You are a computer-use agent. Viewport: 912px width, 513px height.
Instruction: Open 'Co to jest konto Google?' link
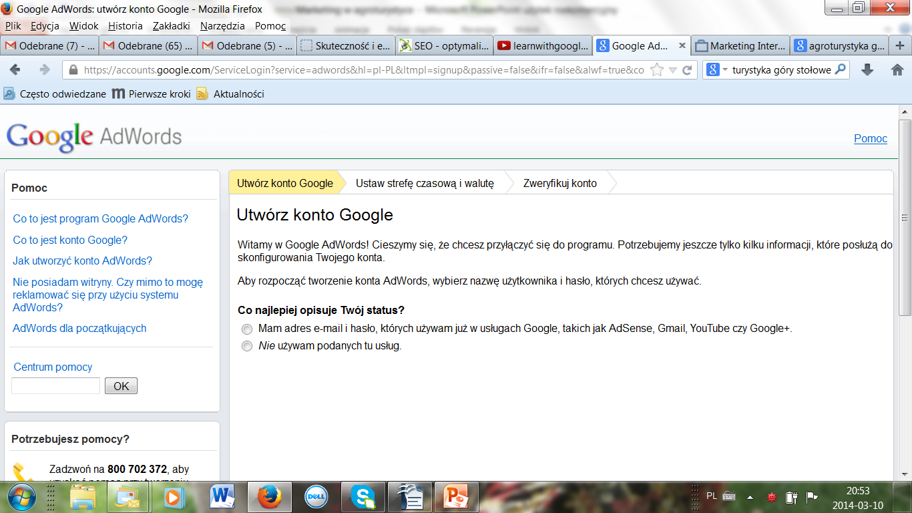70,240
